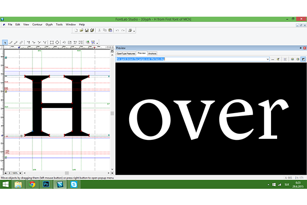Click the Save disk icon
The height and width of the screenshot is (205, 307).
[x=87, y=30]
